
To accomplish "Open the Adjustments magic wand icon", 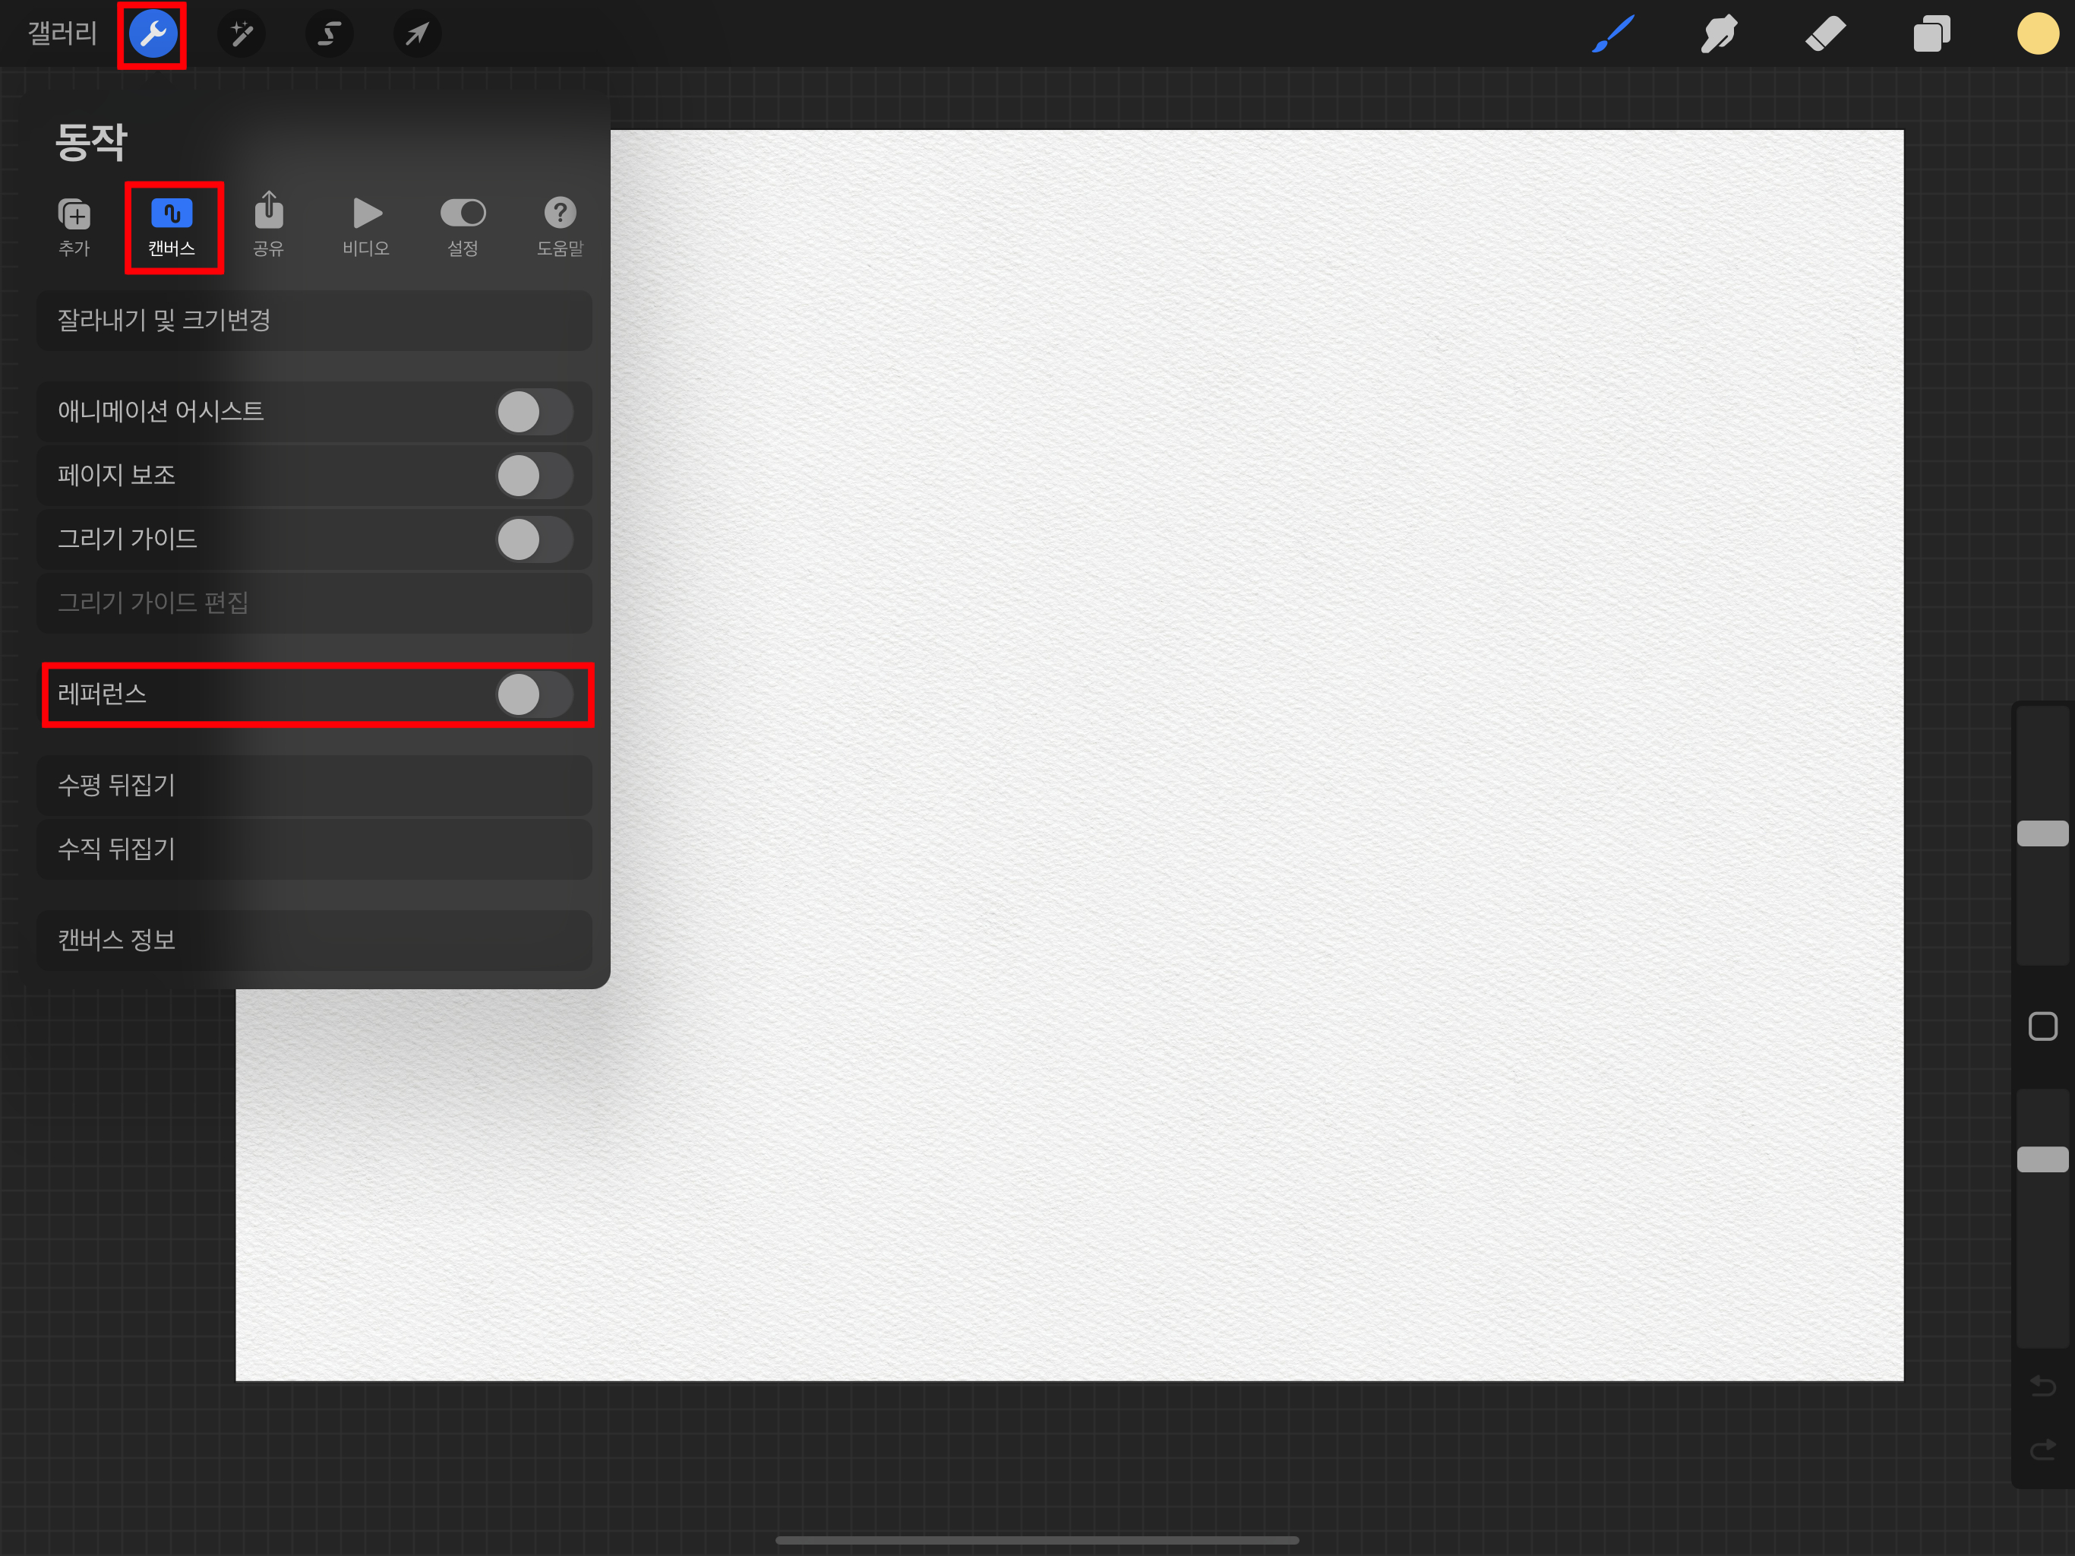I will point(241,35).
